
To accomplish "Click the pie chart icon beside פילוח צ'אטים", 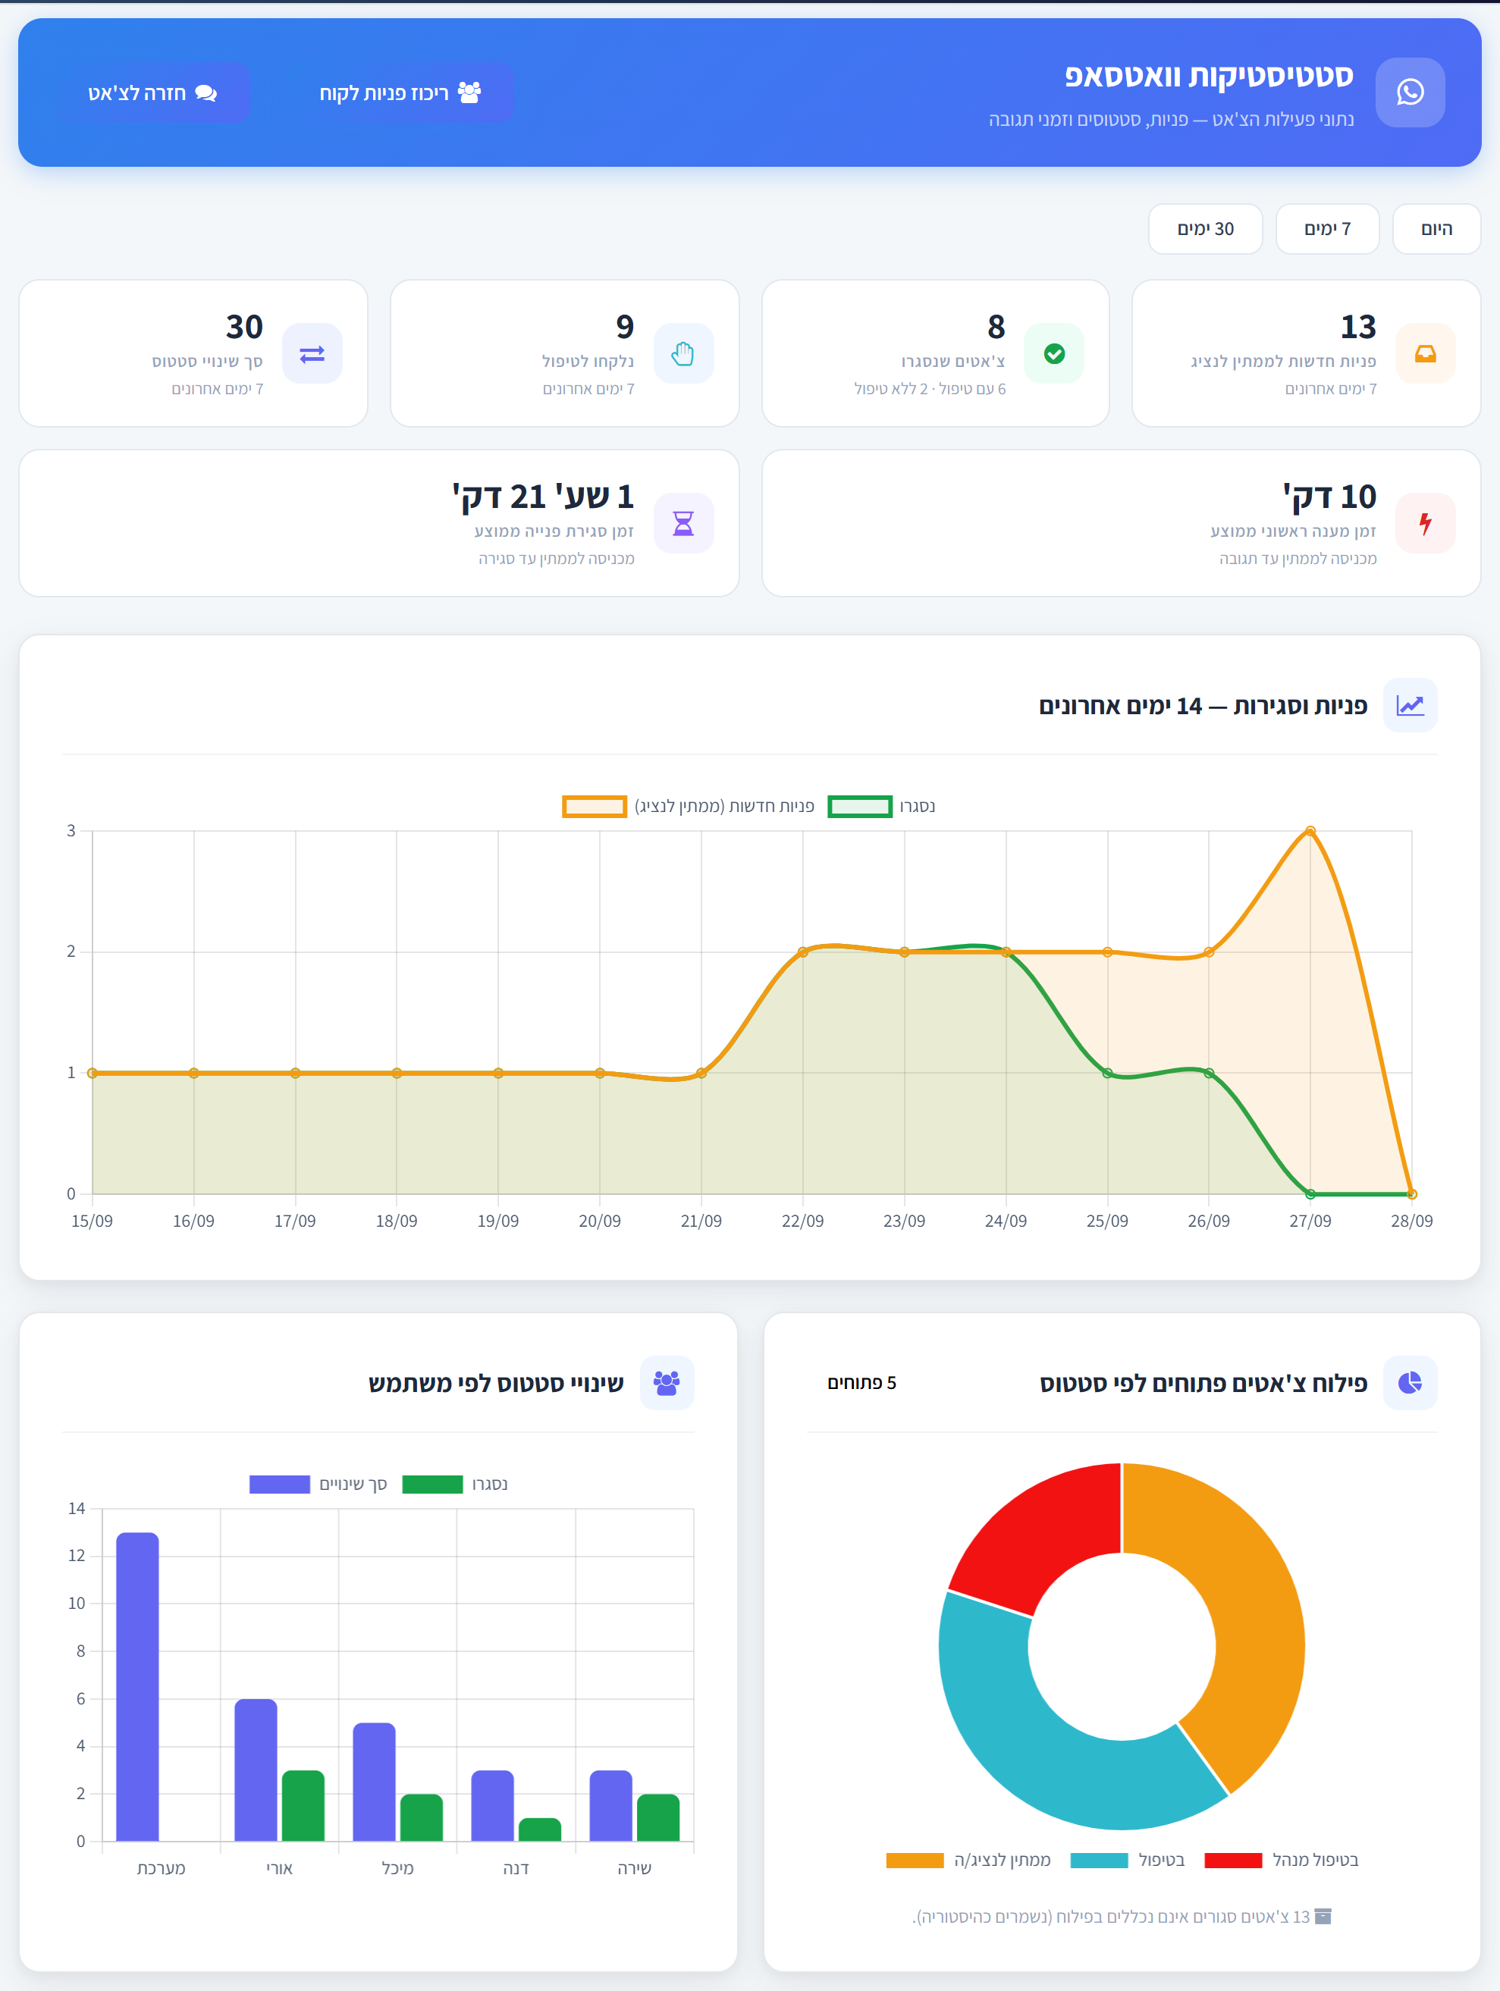I will click(1410, 1382).
